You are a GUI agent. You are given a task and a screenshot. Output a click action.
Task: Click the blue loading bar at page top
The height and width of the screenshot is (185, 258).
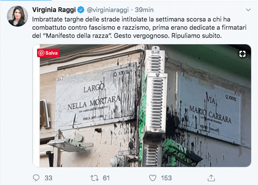26,0
